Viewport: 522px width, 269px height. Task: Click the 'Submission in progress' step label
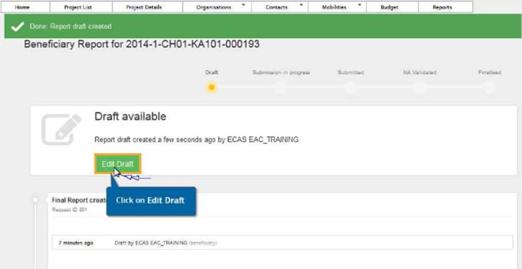tap(281, 72)
